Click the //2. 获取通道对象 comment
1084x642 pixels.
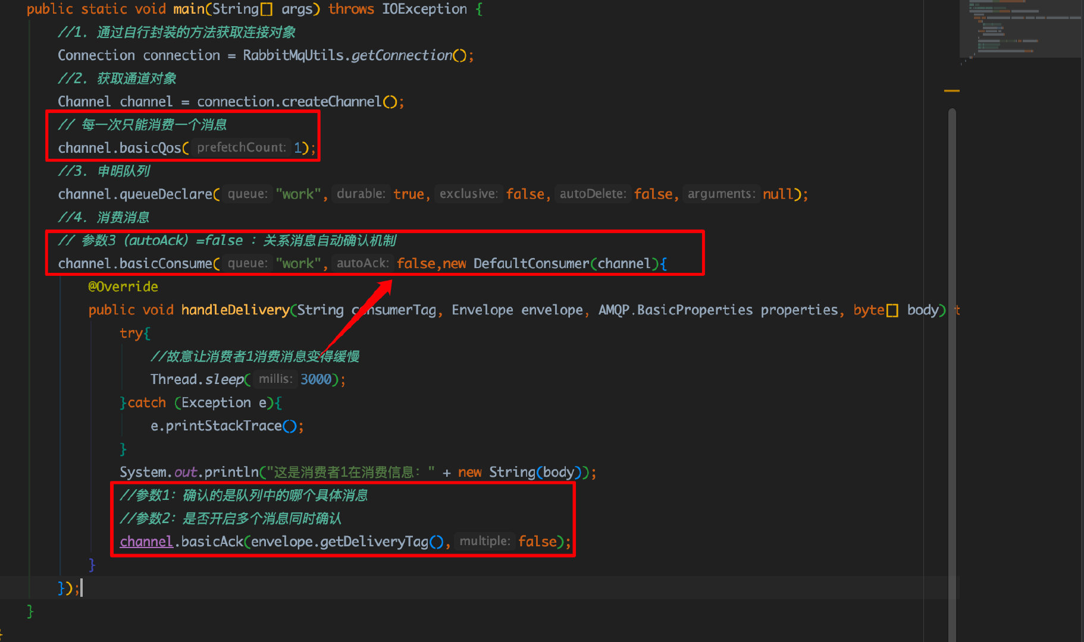pos(117,78)
